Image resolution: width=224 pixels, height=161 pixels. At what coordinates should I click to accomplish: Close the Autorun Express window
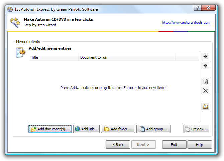pyautogui.click(x=208, y=8)
